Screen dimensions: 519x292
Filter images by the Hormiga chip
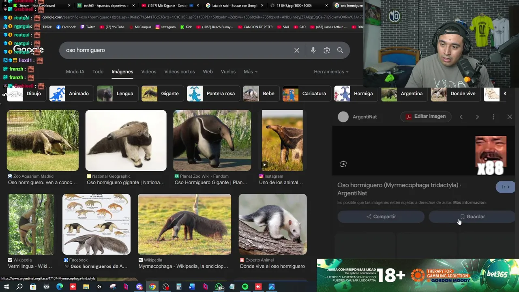[x=355, y=94]
